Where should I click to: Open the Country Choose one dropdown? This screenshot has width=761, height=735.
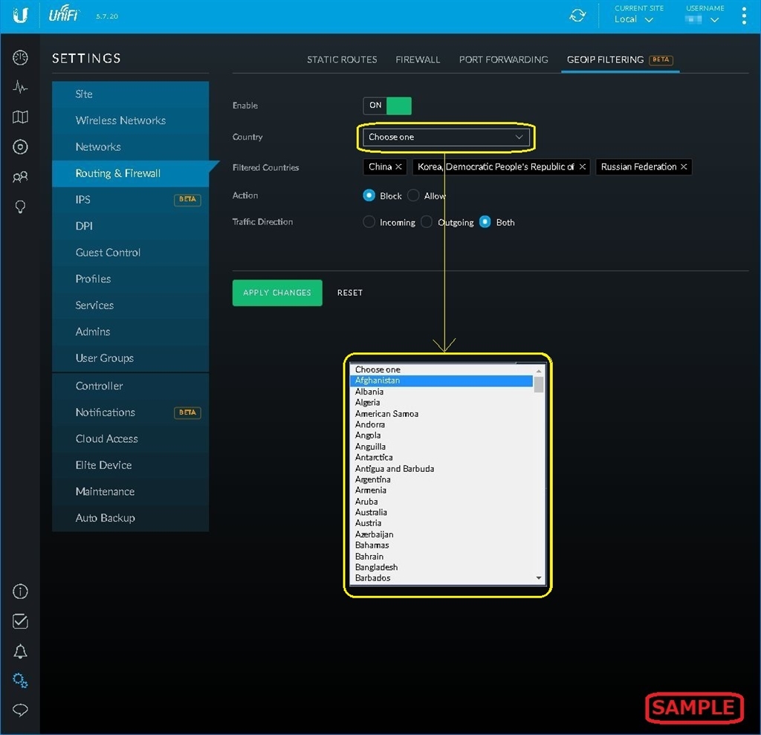click(x=446, y=137)
